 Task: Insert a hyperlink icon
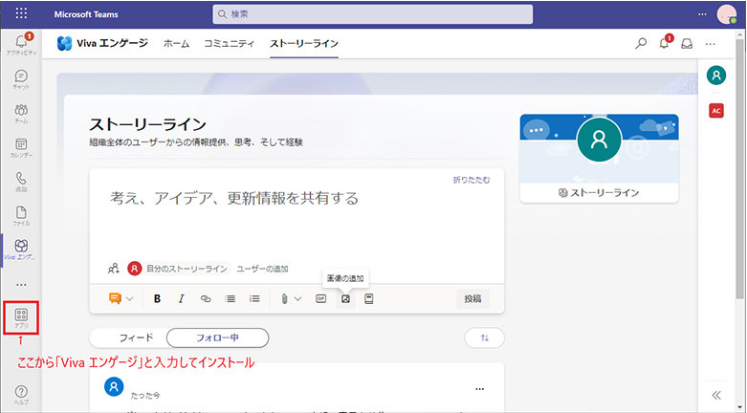[206, 298]
